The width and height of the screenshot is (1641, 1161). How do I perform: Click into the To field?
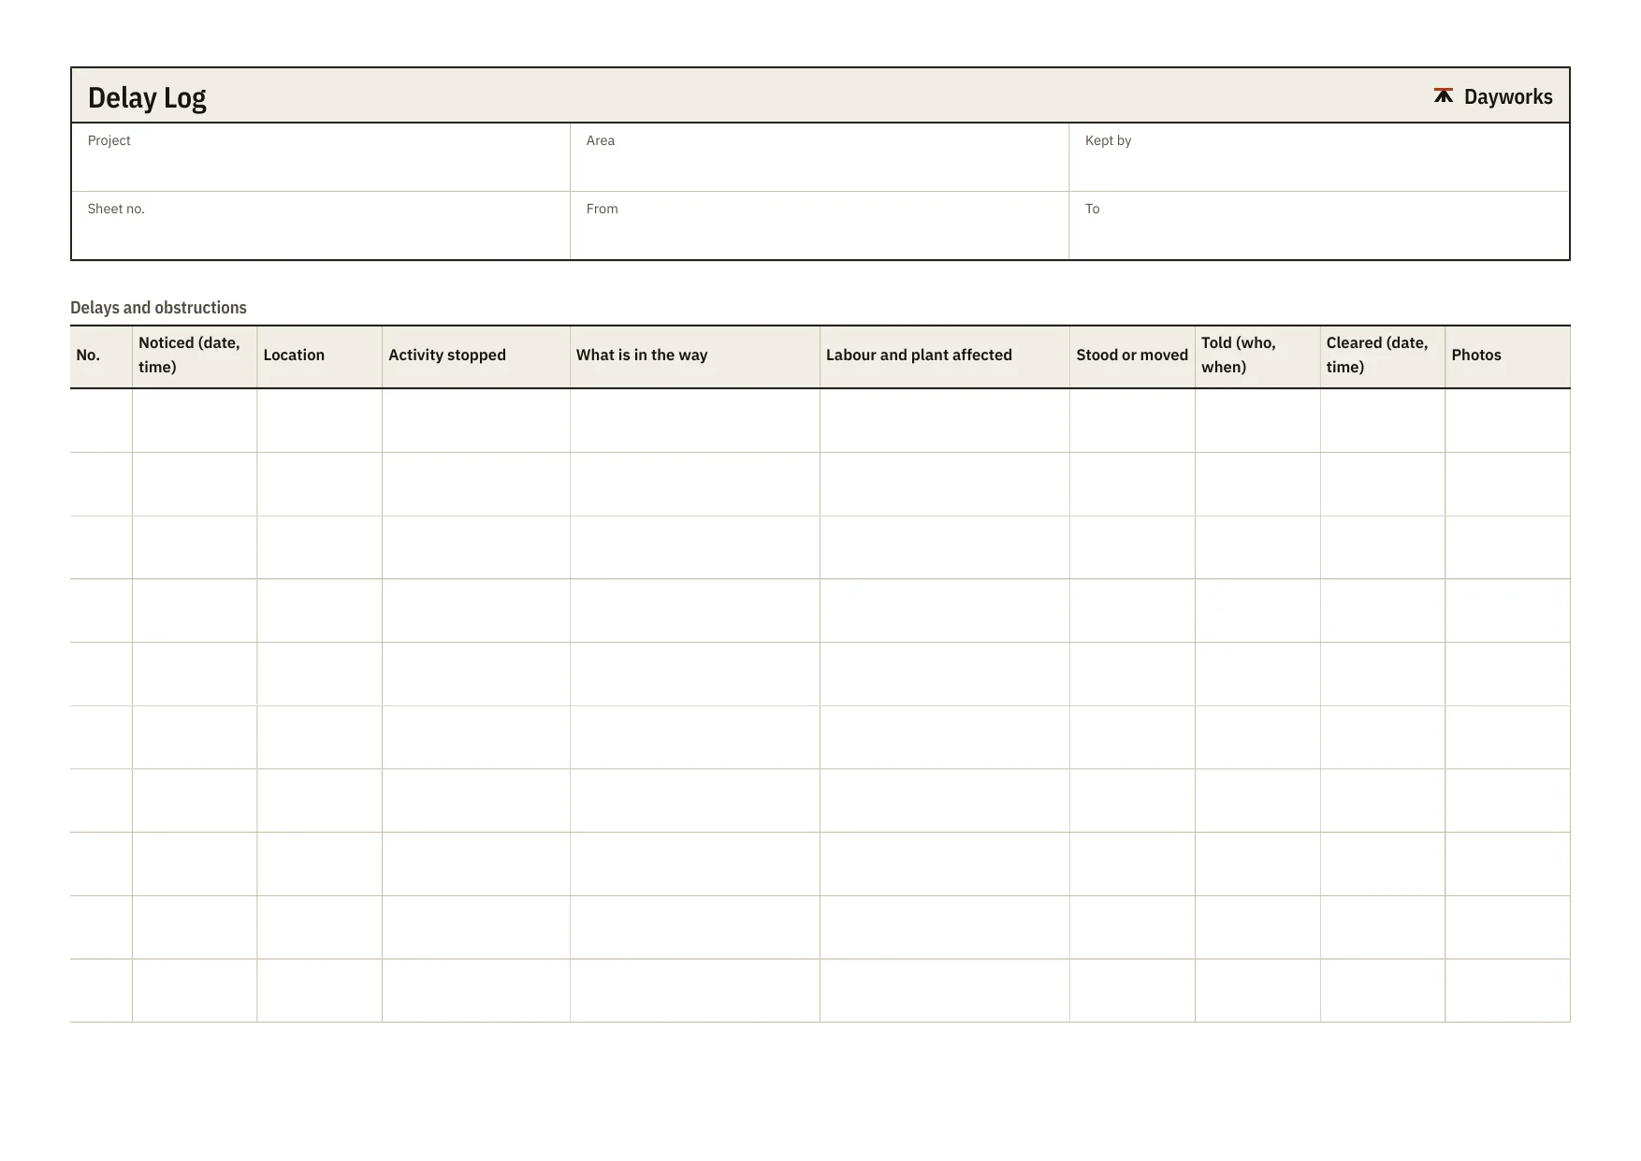click(x=1319, y=225)
